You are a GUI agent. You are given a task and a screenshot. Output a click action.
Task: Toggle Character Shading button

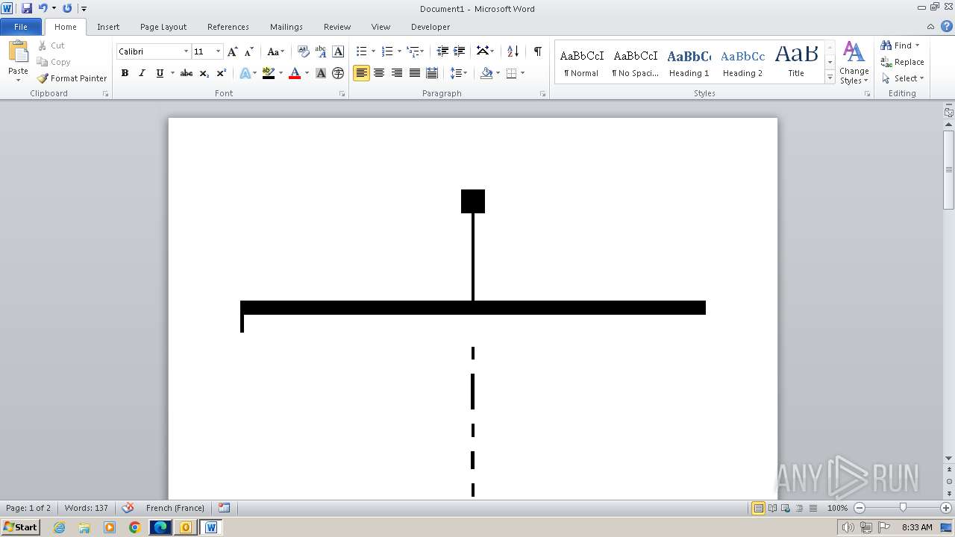(321, 73)
